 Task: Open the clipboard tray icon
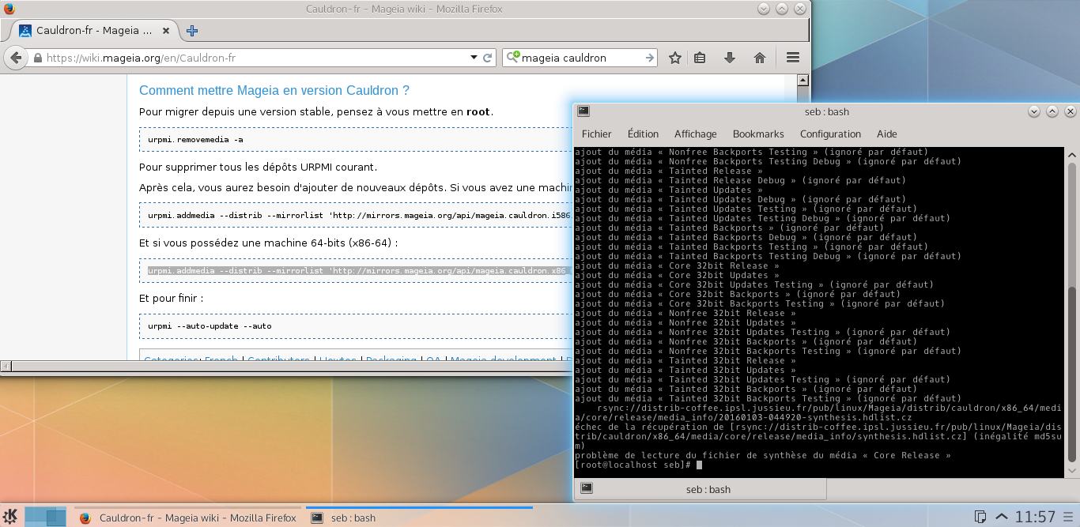point(980,518)
